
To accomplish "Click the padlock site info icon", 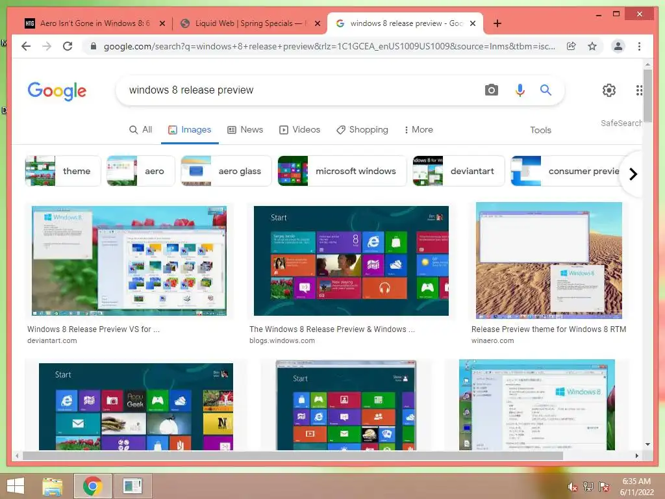I will [94, 46].
